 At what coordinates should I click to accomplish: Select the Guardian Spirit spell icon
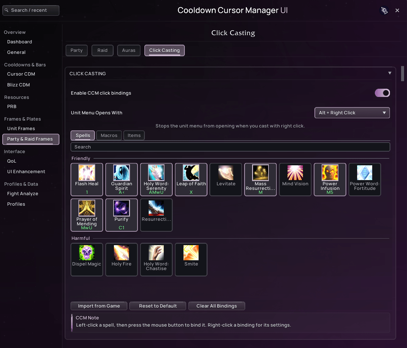coord(121,173)
